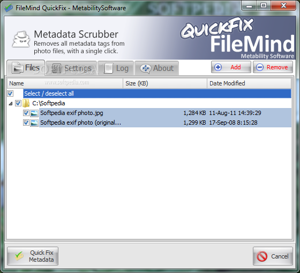300x273 pixels.
Task: Toggle the Select / deselect all checkbox
Action: click(x=10, y=94)
